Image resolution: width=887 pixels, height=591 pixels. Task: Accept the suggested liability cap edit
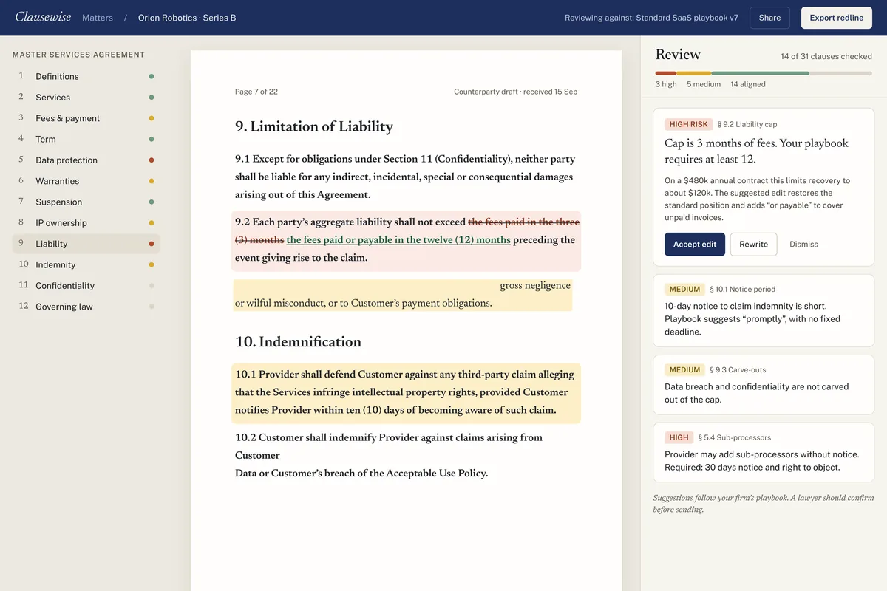click(x=695, y=244)
